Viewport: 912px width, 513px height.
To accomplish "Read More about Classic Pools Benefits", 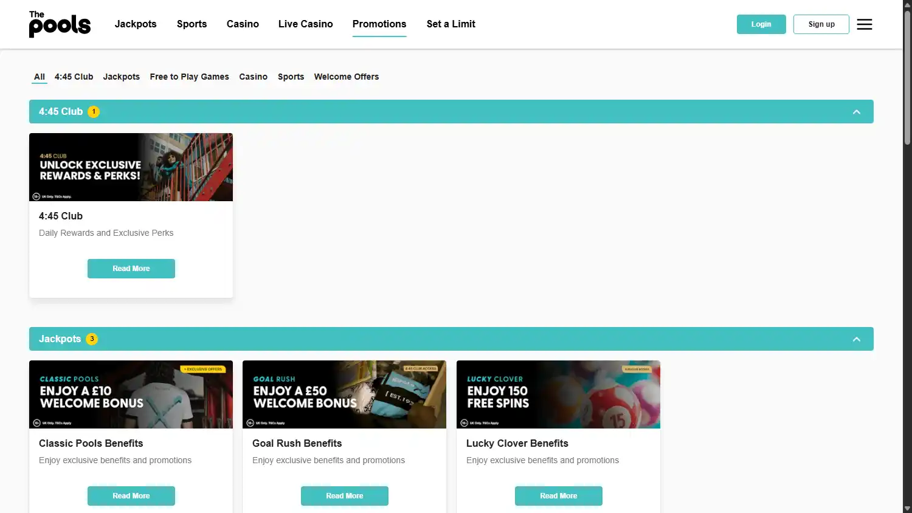I will 131,496.
